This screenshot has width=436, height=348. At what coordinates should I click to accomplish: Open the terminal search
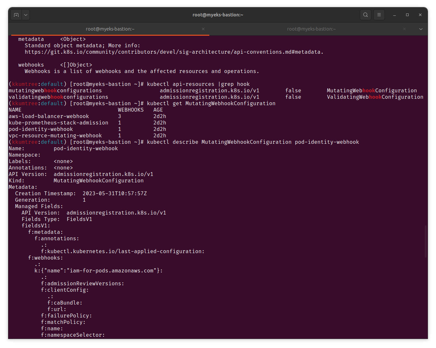point(366,15)
